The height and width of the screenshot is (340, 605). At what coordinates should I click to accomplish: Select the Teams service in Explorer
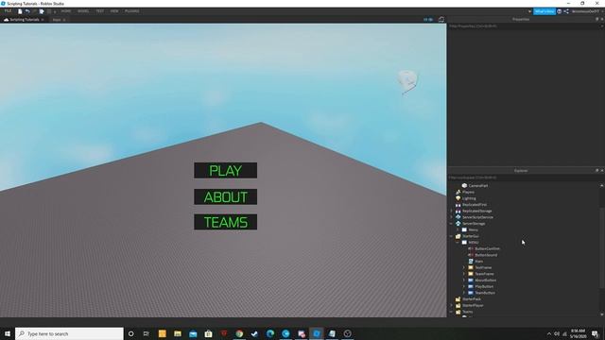[467, 312]
